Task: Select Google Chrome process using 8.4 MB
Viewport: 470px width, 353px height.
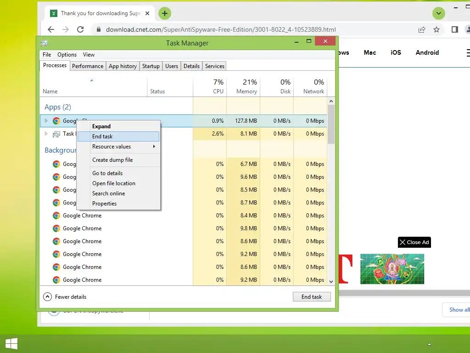Action: point(183,216)
